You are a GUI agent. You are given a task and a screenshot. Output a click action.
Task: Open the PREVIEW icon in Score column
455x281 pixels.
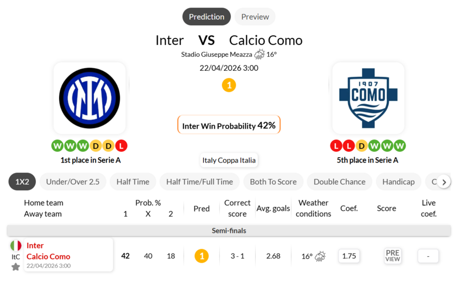coord(393,256)
